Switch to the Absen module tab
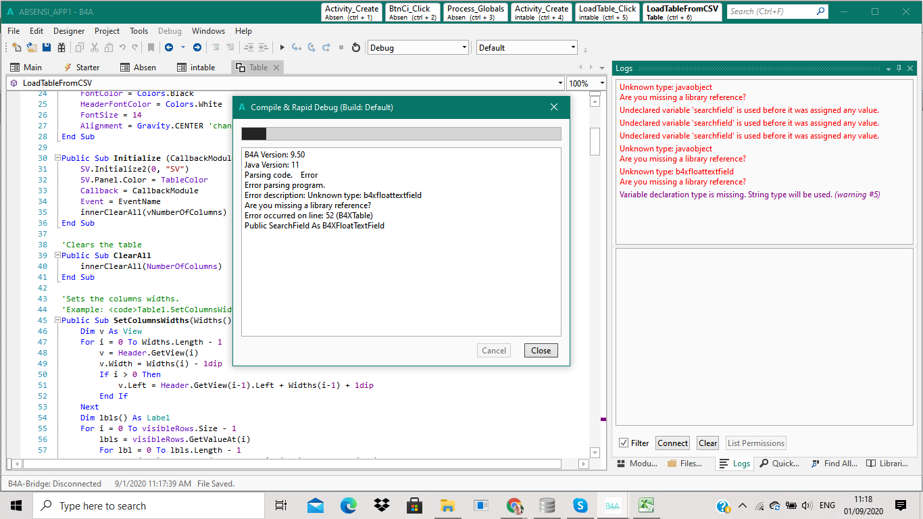This screenshot has height=519, width=923. coord(138,68)
